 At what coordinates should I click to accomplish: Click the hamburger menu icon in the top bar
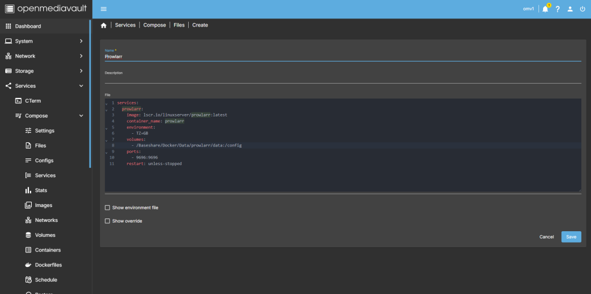pyautogui.click(x=103, y=9)
